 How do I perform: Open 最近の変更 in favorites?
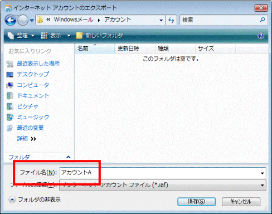pos(30,128)
